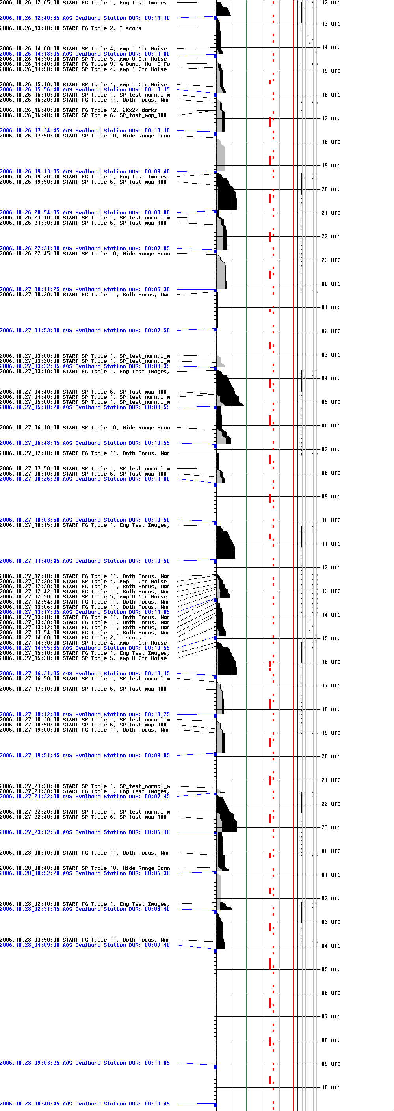Viewport: 394px width, 1111px height.
Task: Click the blue timeline marker for 2006.10.28_09:03:25 pass
Action: coord(216,1066)
